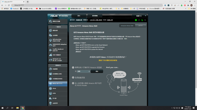Click the USB status icon in router header

pyautogui.click(x=145, y=20)
